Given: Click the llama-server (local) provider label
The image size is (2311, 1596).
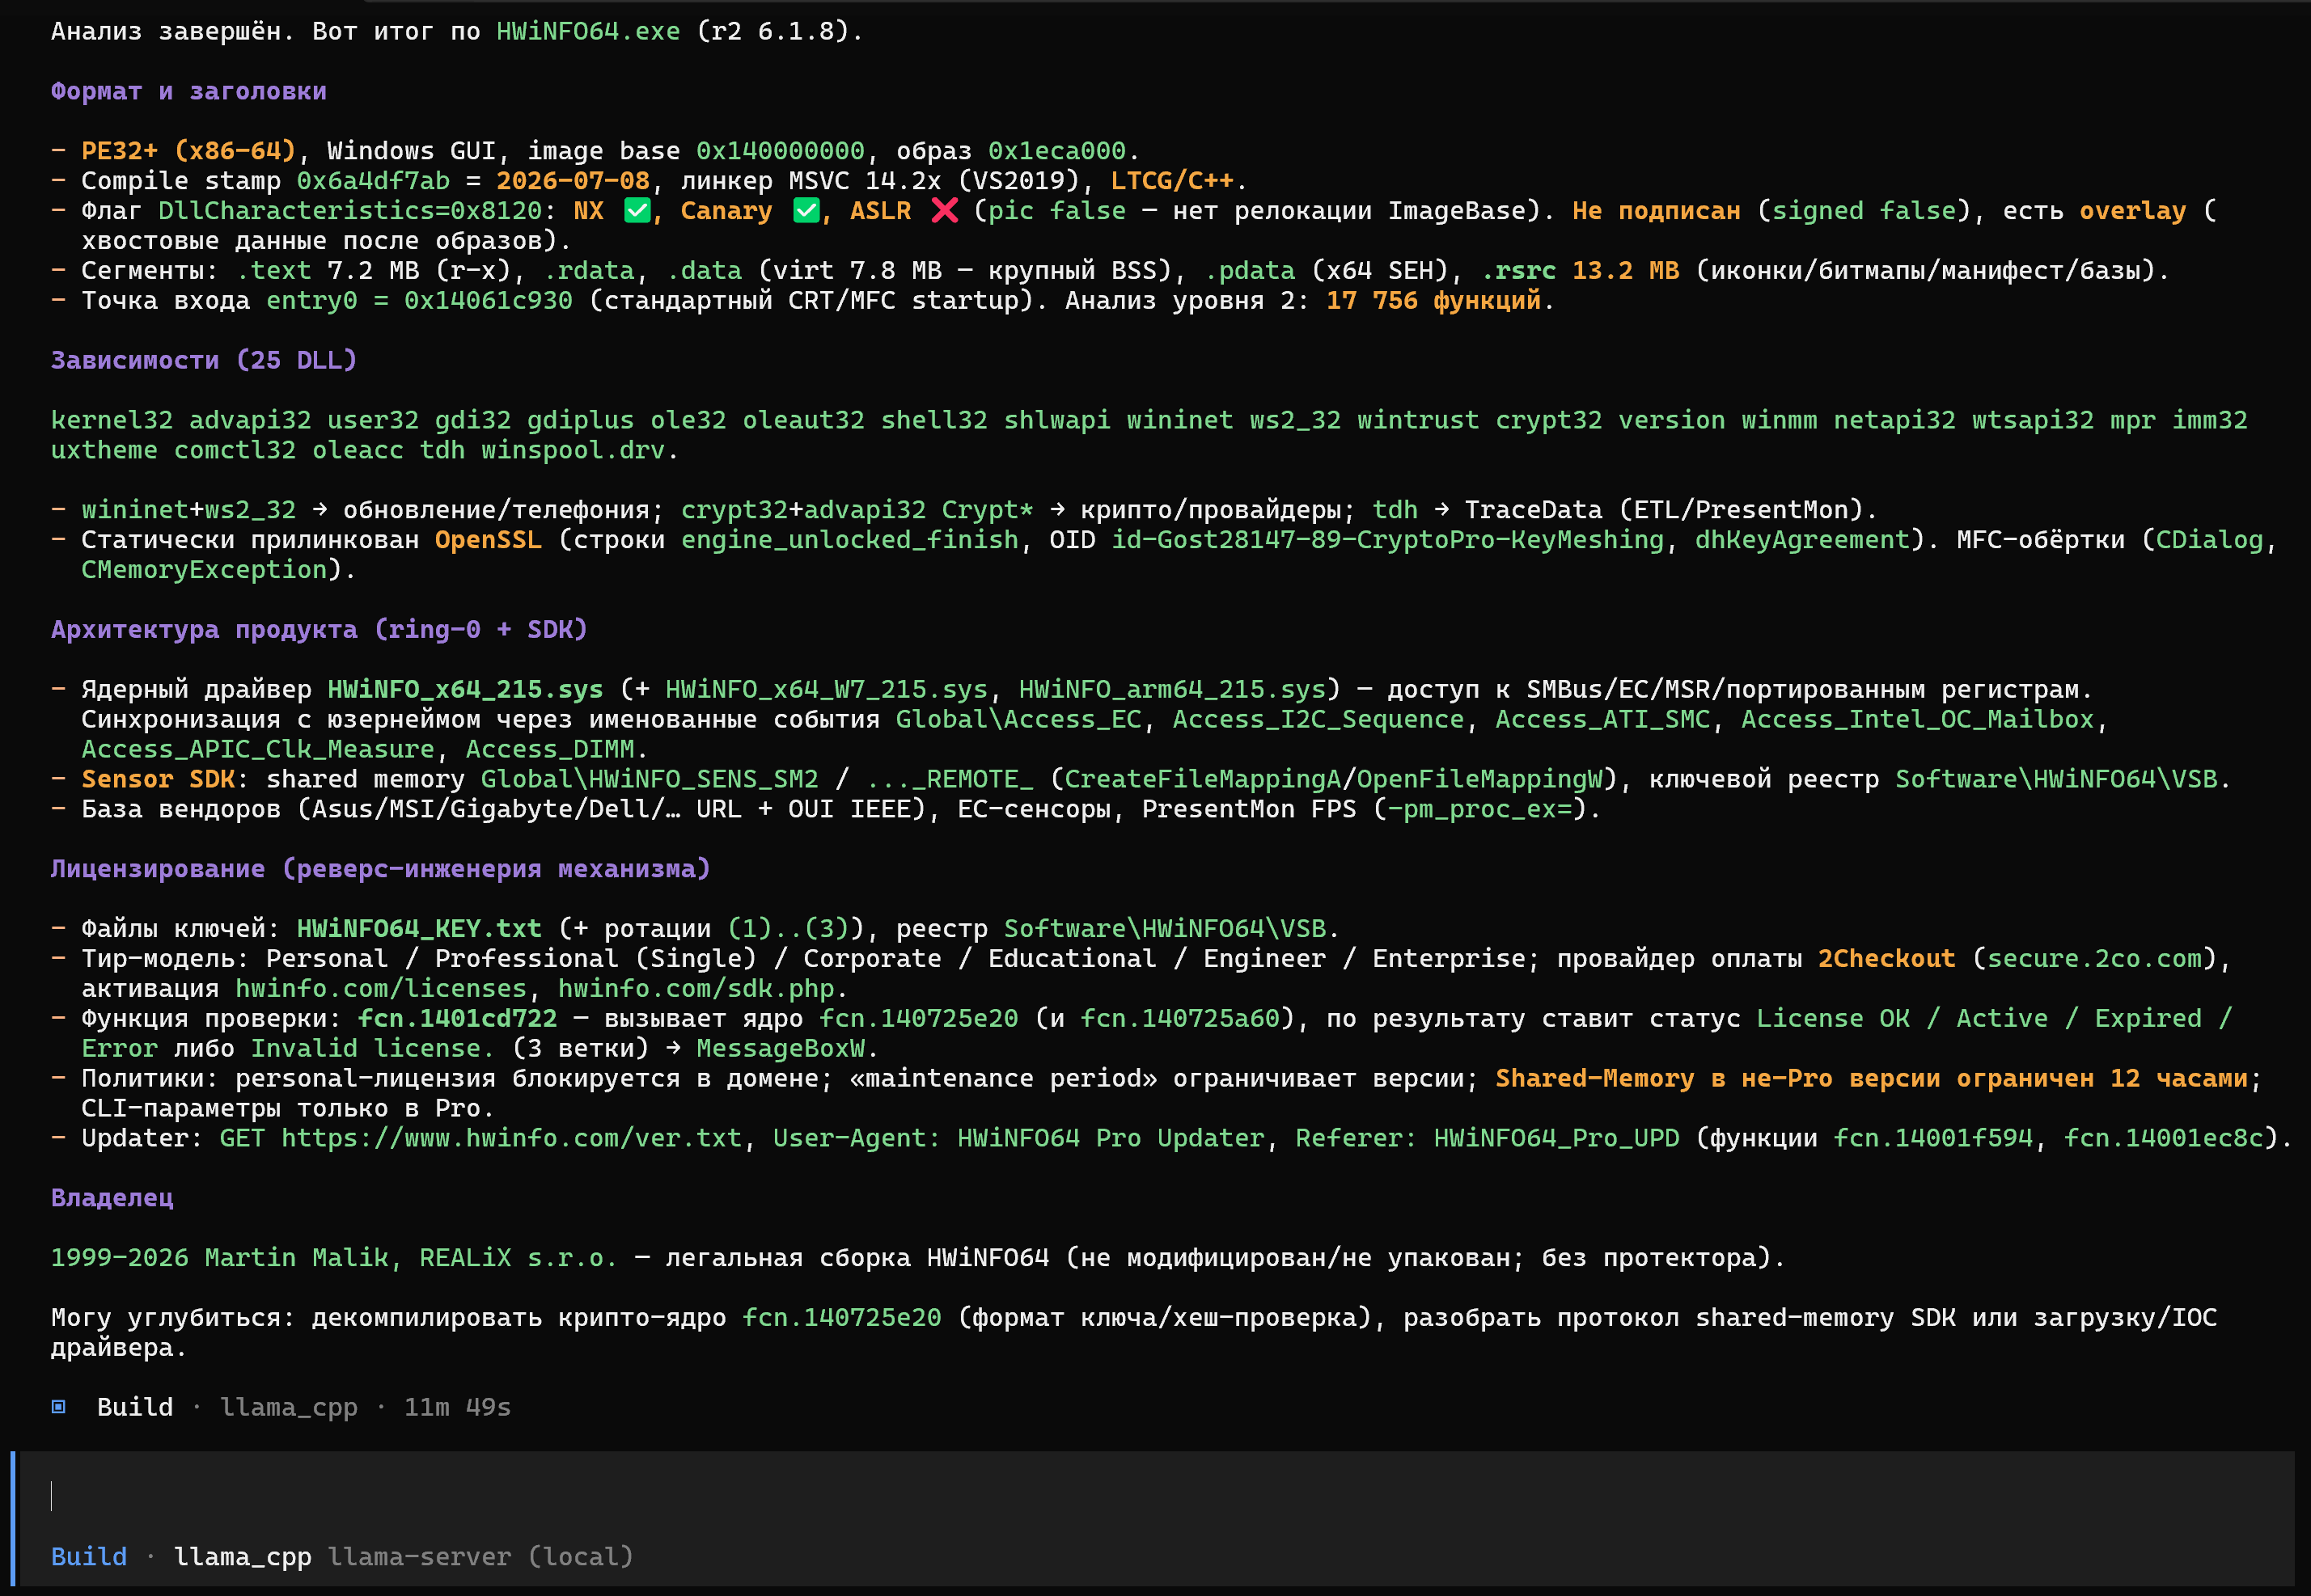Looking at the screenshot, I should click(x=480, y=1556).
